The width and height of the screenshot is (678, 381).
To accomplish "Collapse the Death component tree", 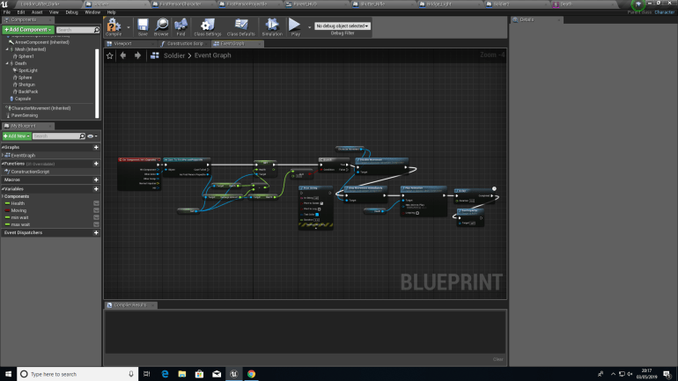I will [x=7, y=63].
